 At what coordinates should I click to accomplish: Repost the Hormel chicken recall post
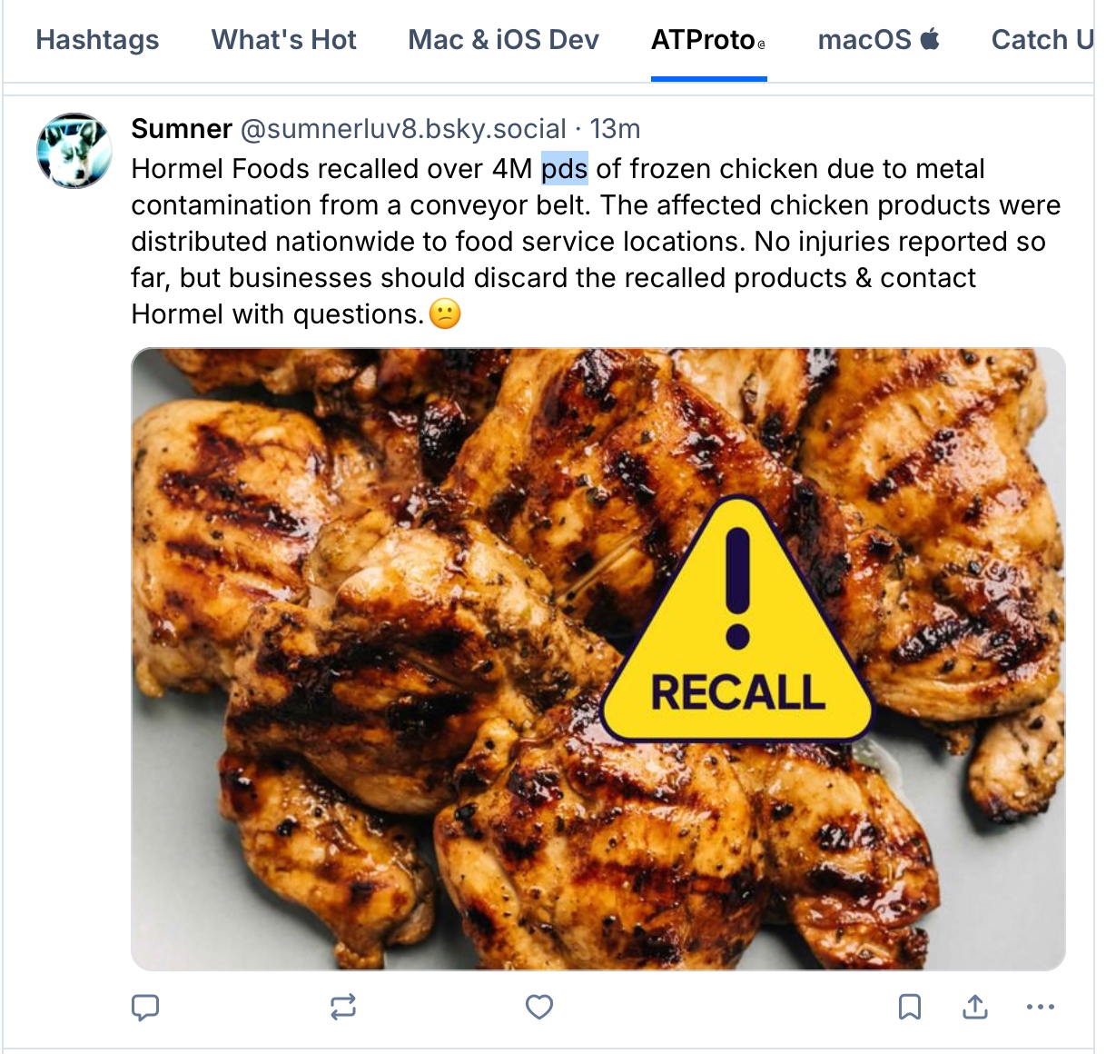[343, 1007]
